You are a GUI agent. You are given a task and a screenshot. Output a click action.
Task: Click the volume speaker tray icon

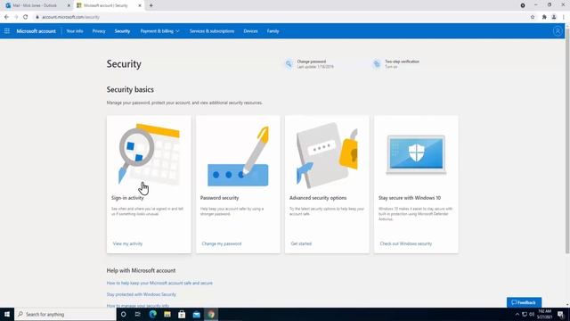[532, 314]
